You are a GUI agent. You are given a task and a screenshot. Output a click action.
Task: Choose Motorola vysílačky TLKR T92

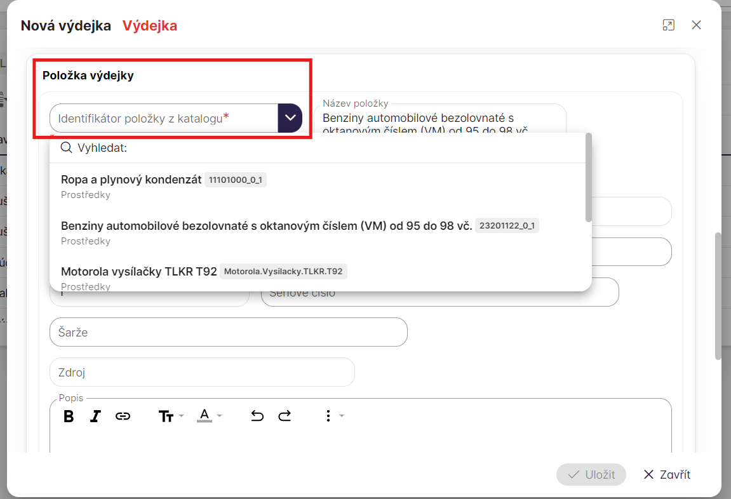click(138, 272)
